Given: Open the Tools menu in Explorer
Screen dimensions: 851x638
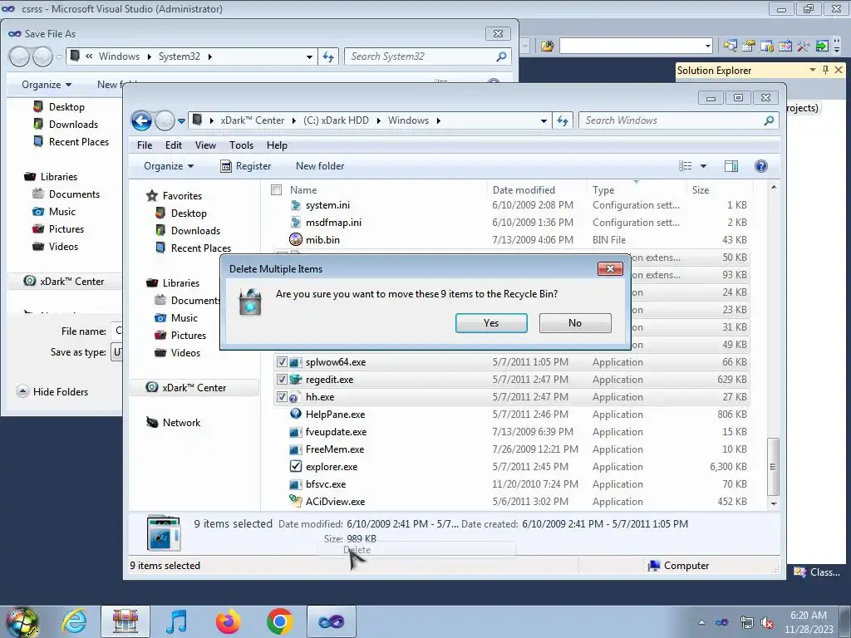Looking at the screenshot, I should [242, 145].
